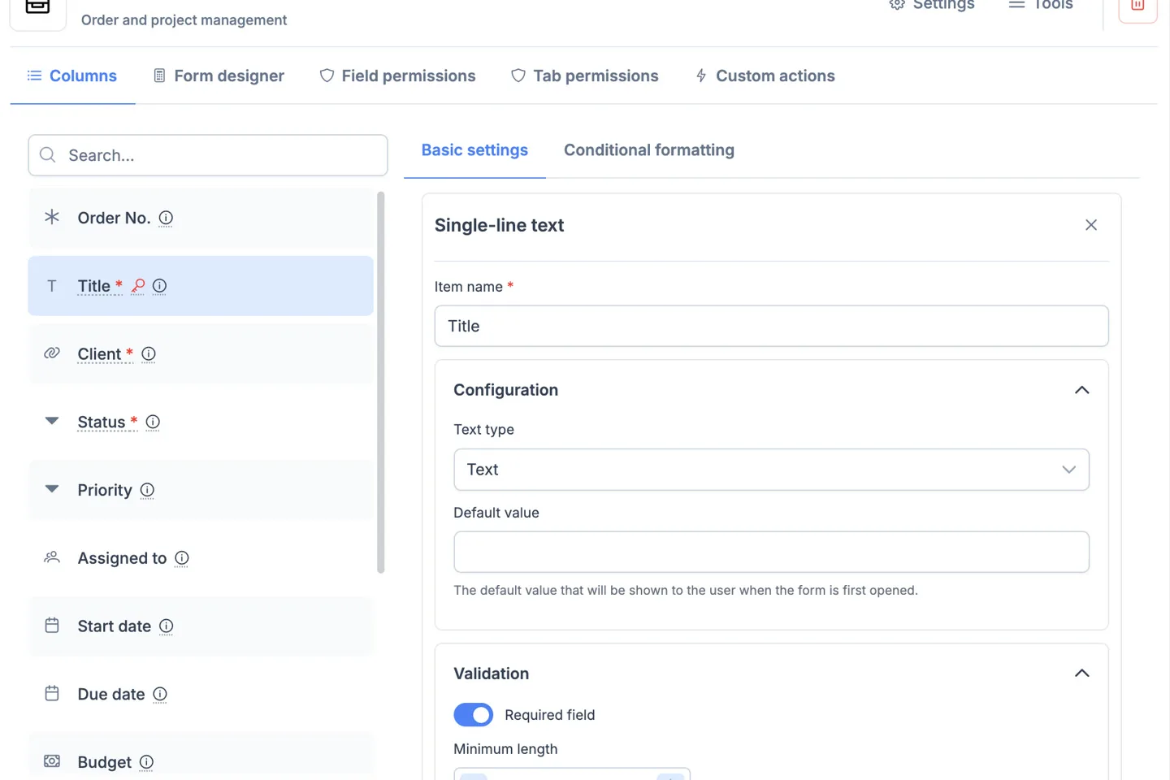The height and width of the screenshot is (780, 1170).
Task: Disable the Required field toggle
Action: [473, 714]
